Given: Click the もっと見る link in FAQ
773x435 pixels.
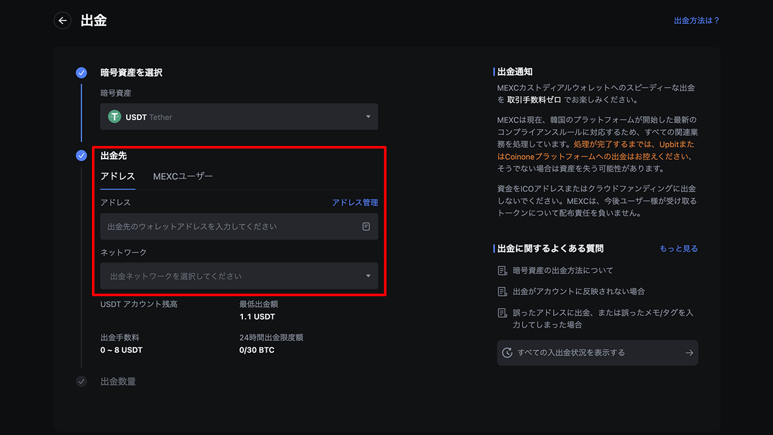Looking at the screenshot, I should [x=679, y=248].
